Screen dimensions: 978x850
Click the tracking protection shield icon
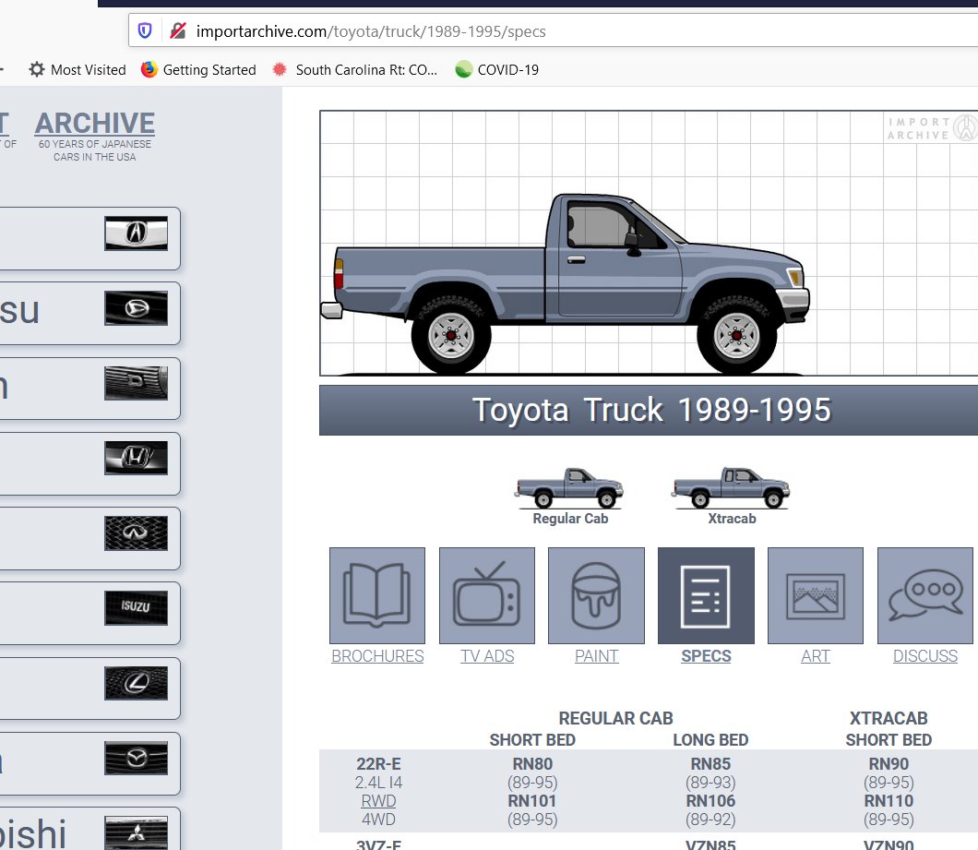tap(145, 30)
